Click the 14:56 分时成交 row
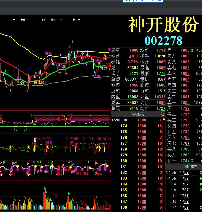 [x=184, y=178]
